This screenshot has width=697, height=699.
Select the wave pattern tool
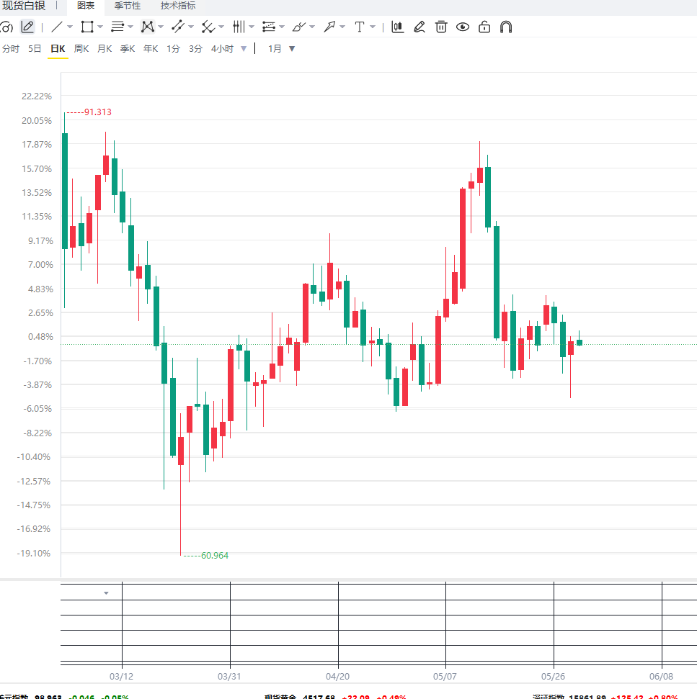[148, 27]
